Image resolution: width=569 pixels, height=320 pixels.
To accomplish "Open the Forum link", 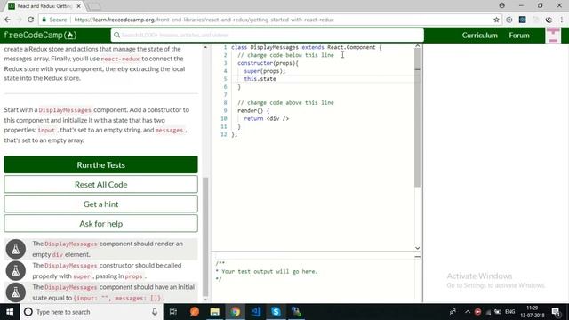I will click(519, 36).
